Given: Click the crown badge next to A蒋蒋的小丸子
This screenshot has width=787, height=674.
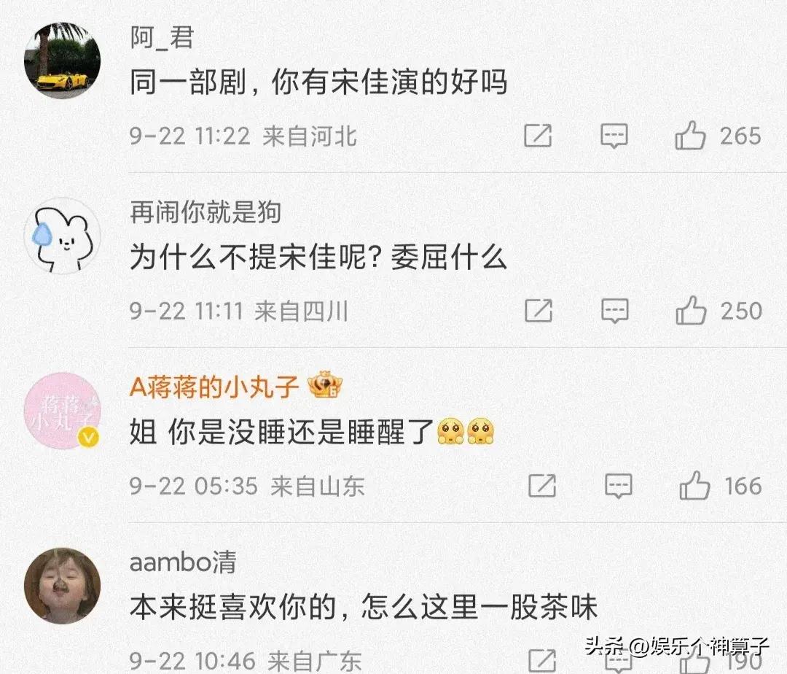Looking at the screenshot, I should (325, 384).
